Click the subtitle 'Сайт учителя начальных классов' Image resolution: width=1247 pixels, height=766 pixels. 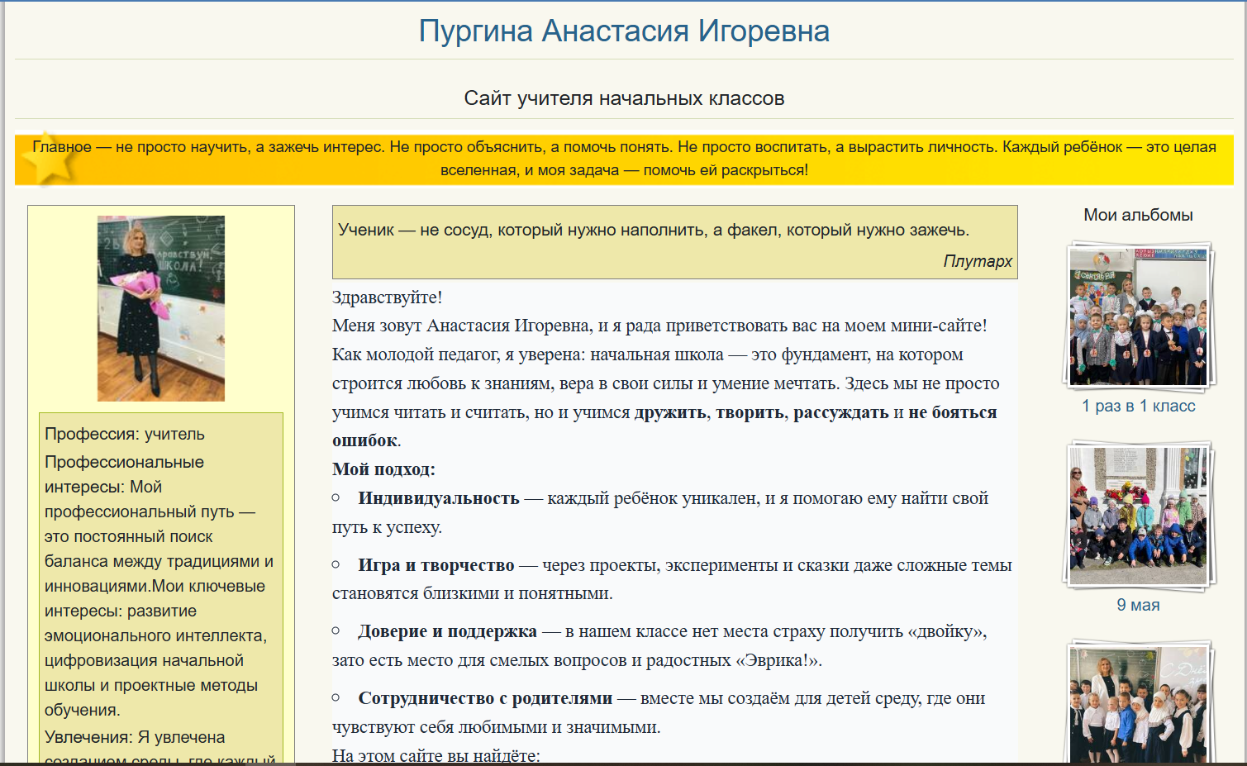click(624, 98)
